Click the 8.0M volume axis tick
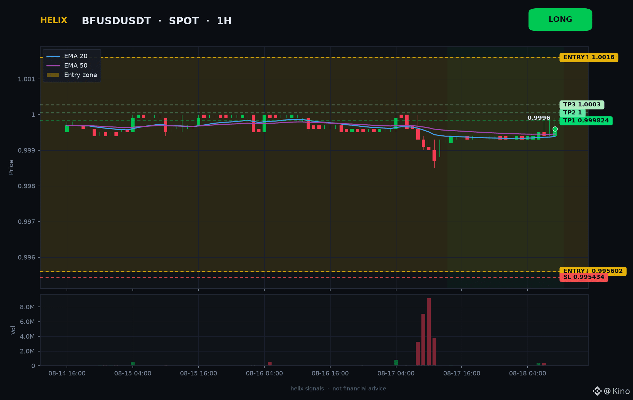Screen dimensions: 633x400 27,307
